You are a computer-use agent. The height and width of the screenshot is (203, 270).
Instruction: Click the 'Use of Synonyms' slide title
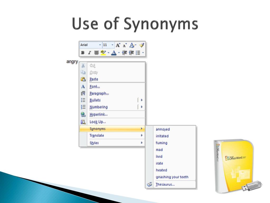pos(135,24)
